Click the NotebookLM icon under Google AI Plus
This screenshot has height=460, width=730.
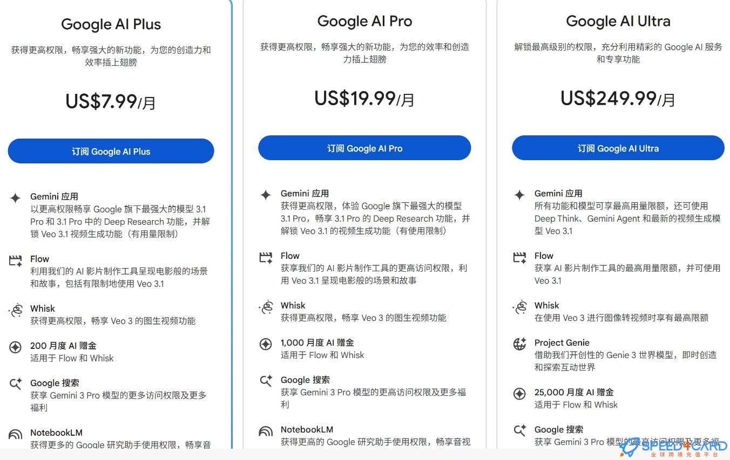tap(16, 434)
